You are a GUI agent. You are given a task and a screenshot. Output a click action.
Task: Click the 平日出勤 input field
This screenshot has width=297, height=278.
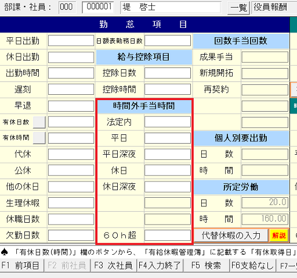(x=71, y=41)
